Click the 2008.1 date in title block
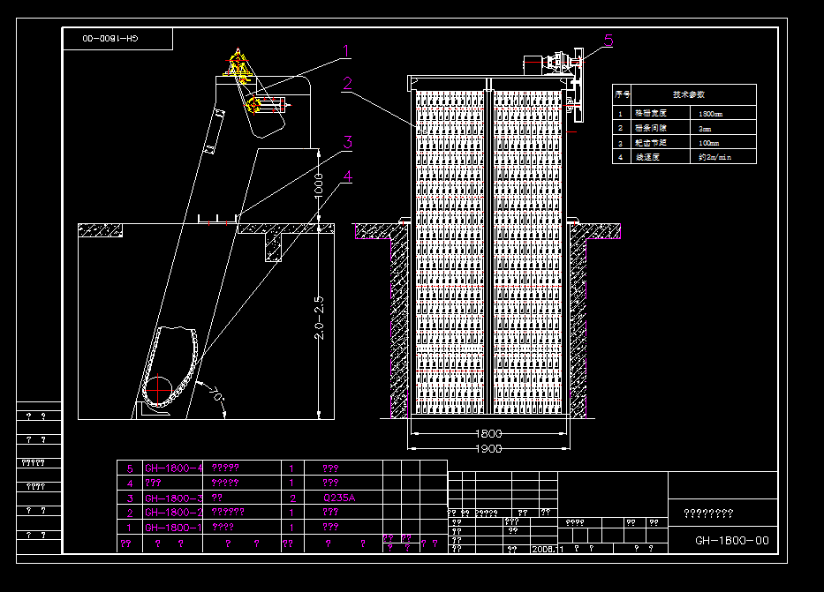Viewport: 824px width, 592px height. coord(548,549)
